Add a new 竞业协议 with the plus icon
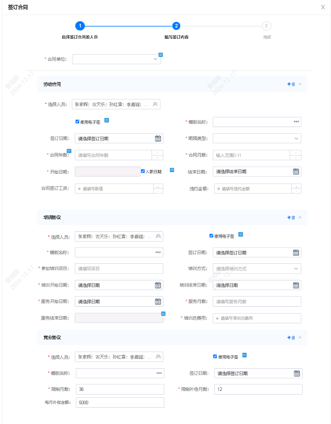The width and height of the screenshot is (331, 424). (x=289, y=337)
